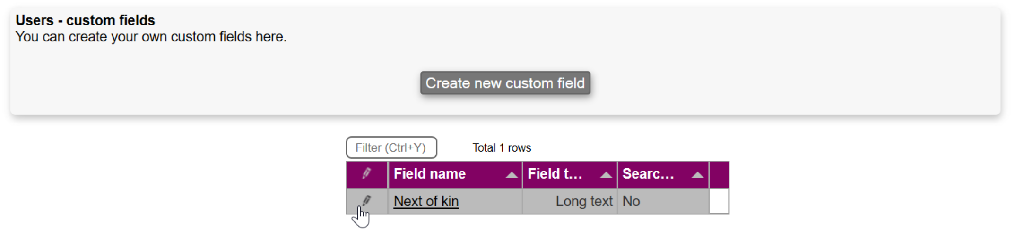Click the custom fields description text
Viewport: 1015px width, 237px height.
tap(151, 37)
